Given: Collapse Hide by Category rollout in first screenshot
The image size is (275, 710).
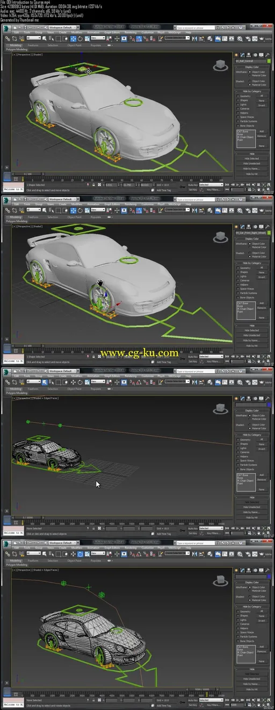Looking at the screenshot, I should click(x=251, y=91).
